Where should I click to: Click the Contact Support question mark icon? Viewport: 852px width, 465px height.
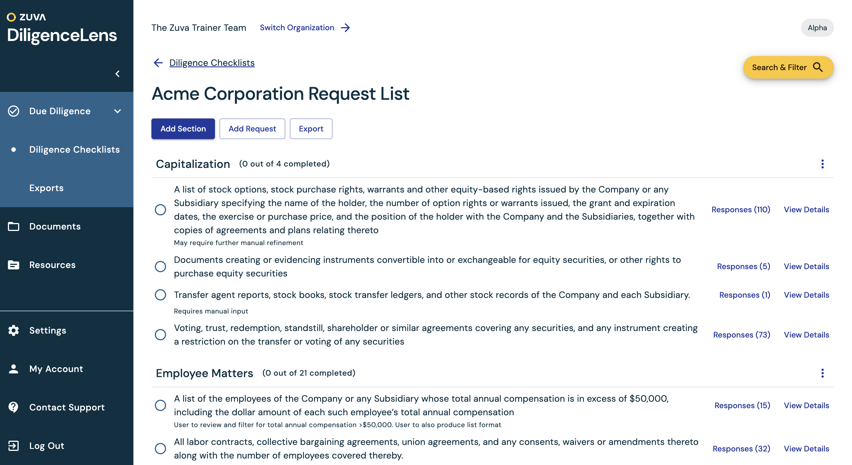pos(14,407)
